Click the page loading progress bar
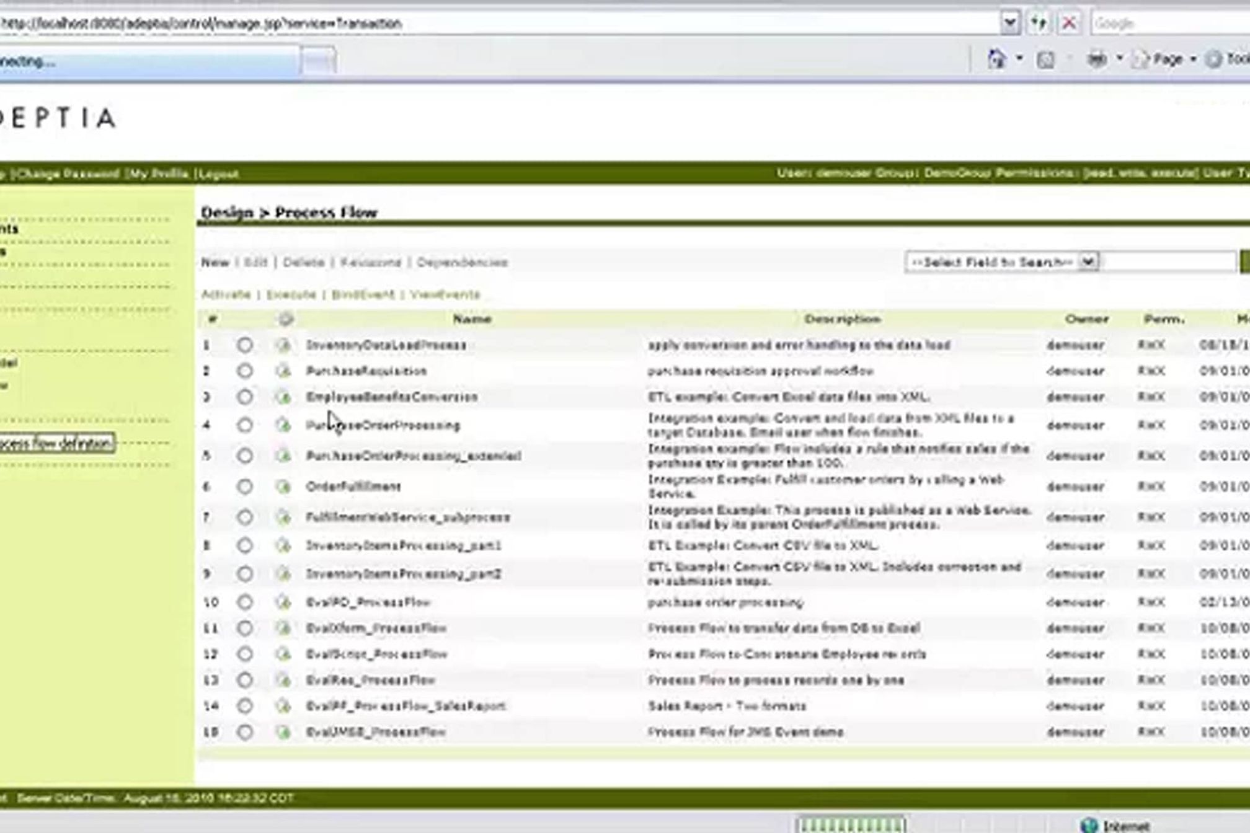 (851, 825)
